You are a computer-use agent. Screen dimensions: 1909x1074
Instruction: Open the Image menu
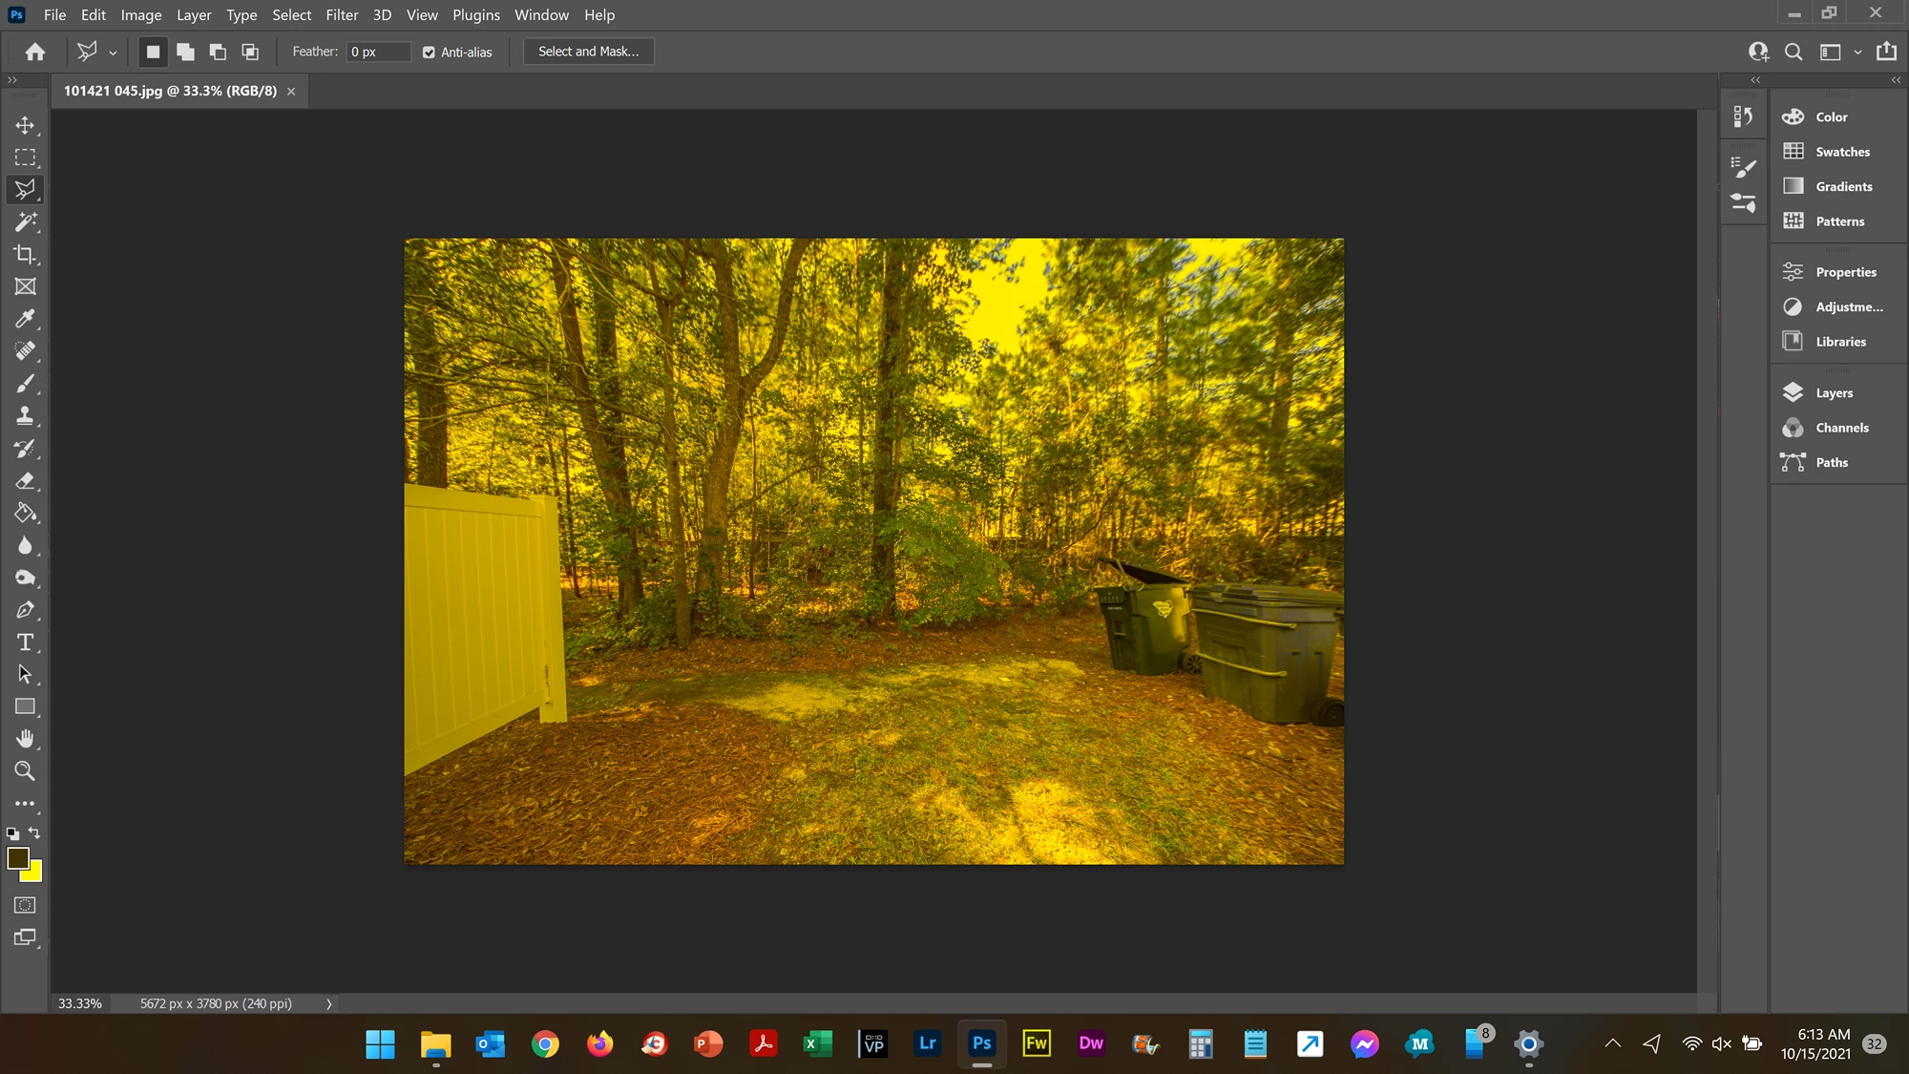click(140, 15)
